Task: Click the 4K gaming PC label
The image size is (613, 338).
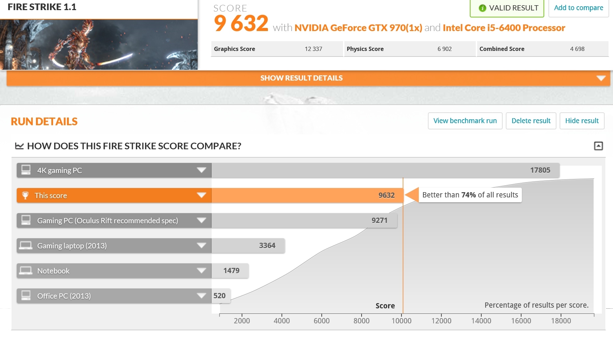Action: pos(59,171)
